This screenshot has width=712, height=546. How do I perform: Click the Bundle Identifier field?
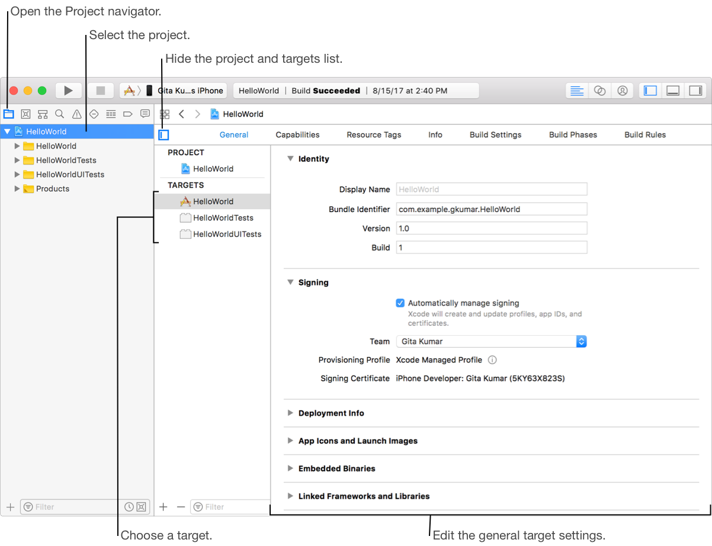pyautogui.click(x=492, y=209)
